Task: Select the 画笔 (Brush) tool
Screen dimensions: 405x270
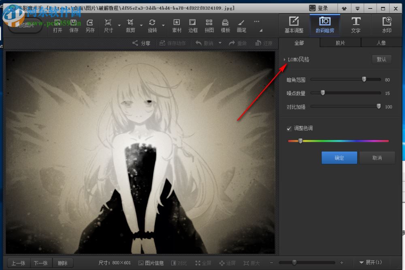Action: pos(241,25)
